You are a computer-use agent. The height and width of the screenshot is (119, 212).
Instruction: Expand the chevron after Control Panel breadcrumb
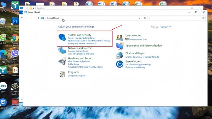click(x=61, y=18)
